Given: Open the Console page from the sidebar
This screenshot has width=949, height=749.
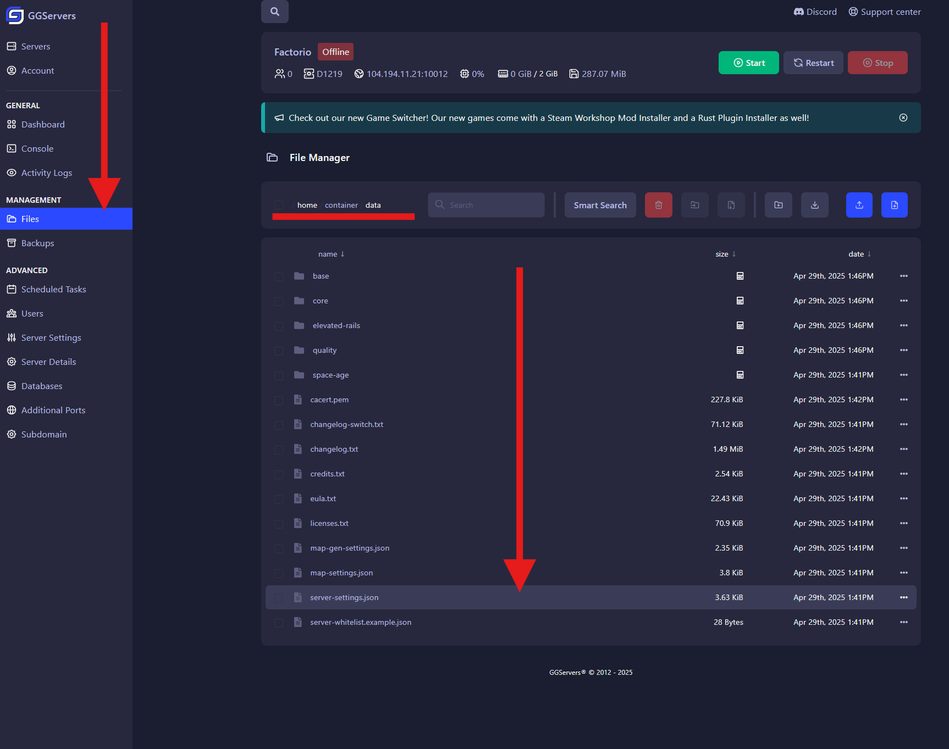Looking at the screenshot, I should [x=37, y=148].
